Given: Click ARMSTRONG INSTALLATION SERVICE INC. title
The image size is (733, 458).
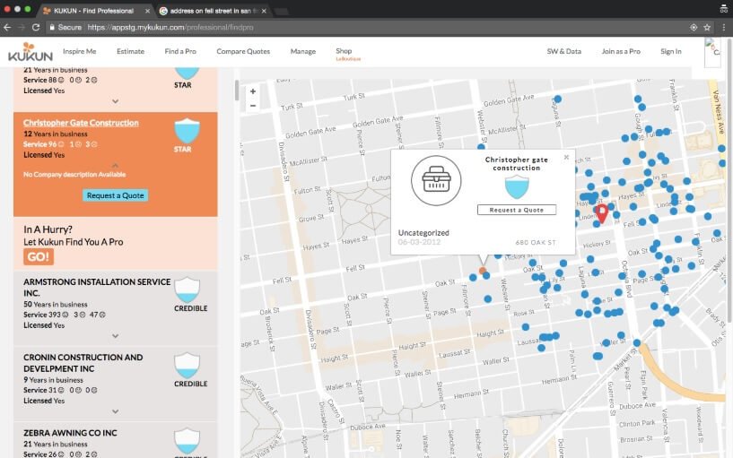Looking at the screenshot, I should pyautogui.click(x=97, y=288).
